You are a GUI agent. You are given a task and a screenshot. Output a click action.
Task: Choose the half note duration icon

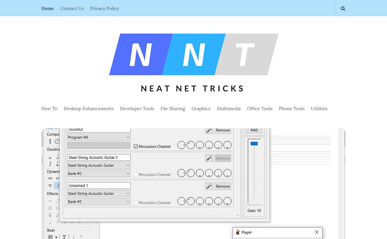57,157
